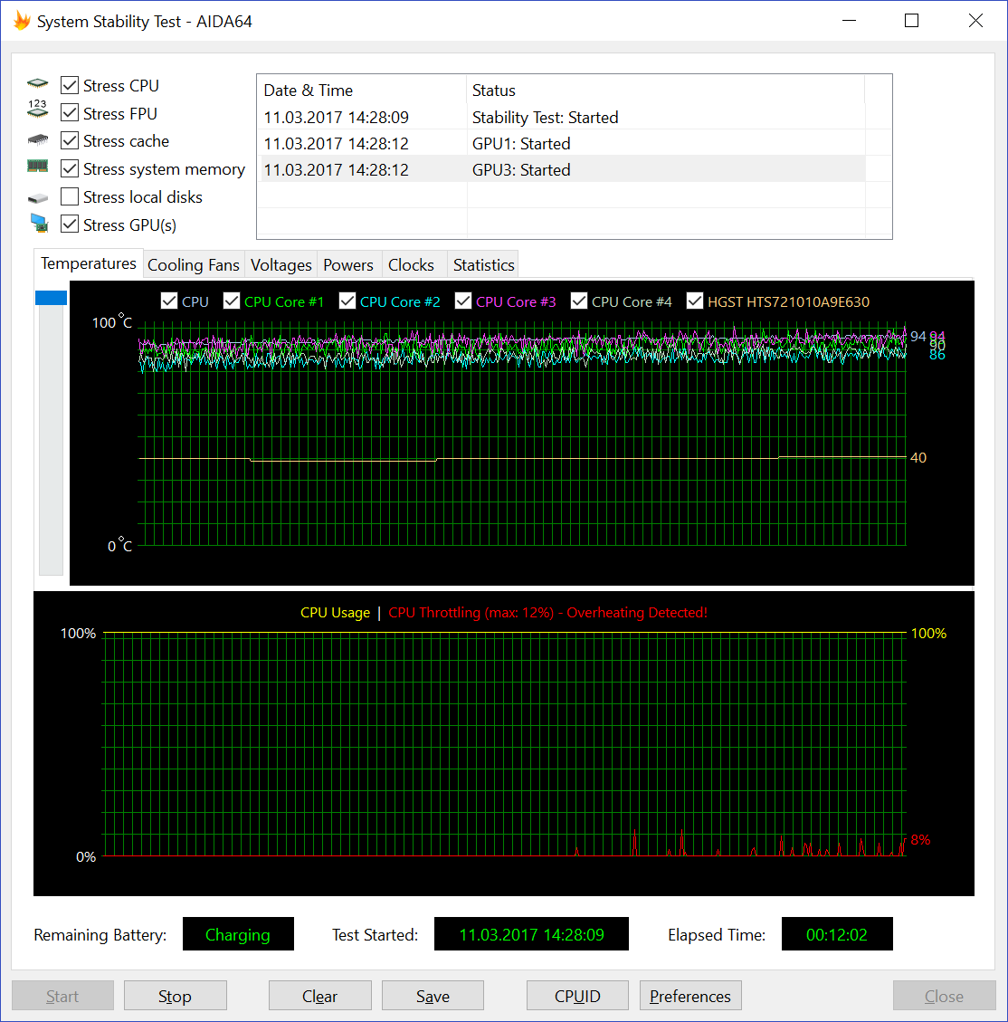
Task: Click the memory module icon beside Stress system memory
Action: (37, 167)
